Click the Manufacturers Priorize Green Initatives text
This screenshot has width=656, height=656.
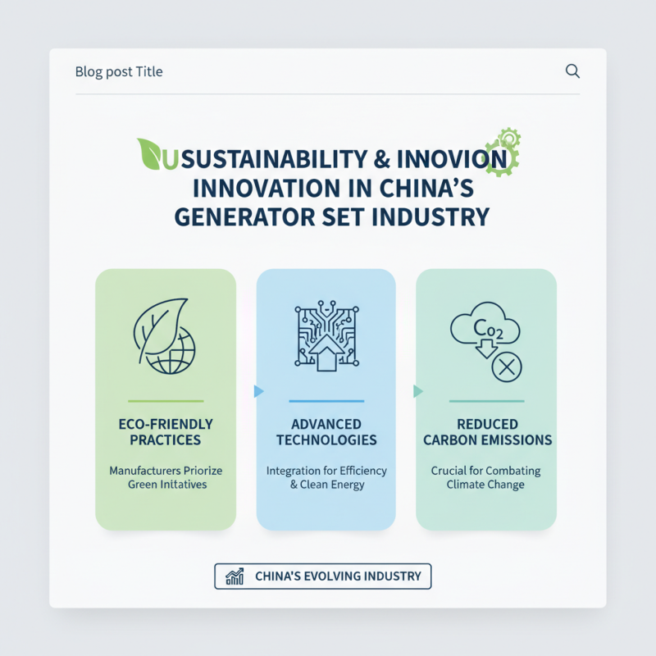pyautogui.click(x=166, y=478)
